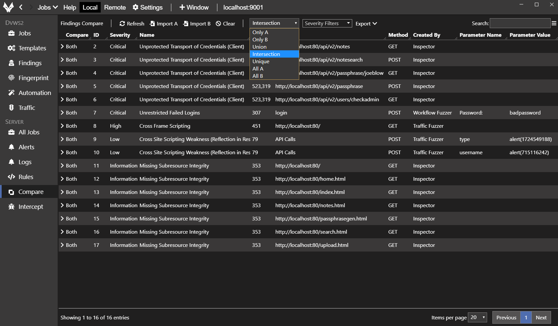
Task: Open the Fingerprint sidebar icon
Action: 11,78
